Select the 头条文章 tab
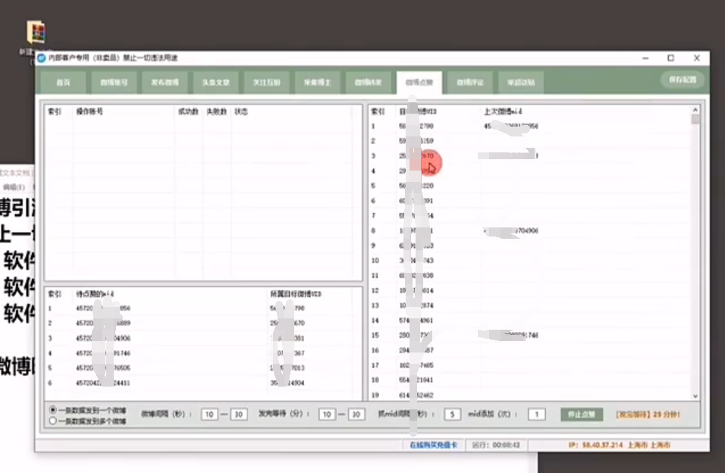 (216, 83)
